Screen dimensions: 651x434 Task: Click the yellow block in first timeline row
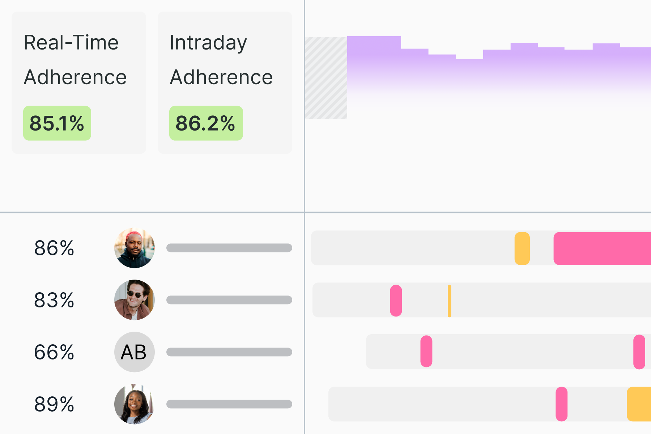[x=522, y=248]
